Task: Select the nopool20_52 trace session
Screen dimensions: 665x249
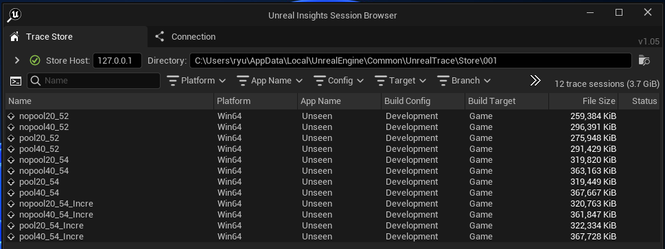Action: 333,116
